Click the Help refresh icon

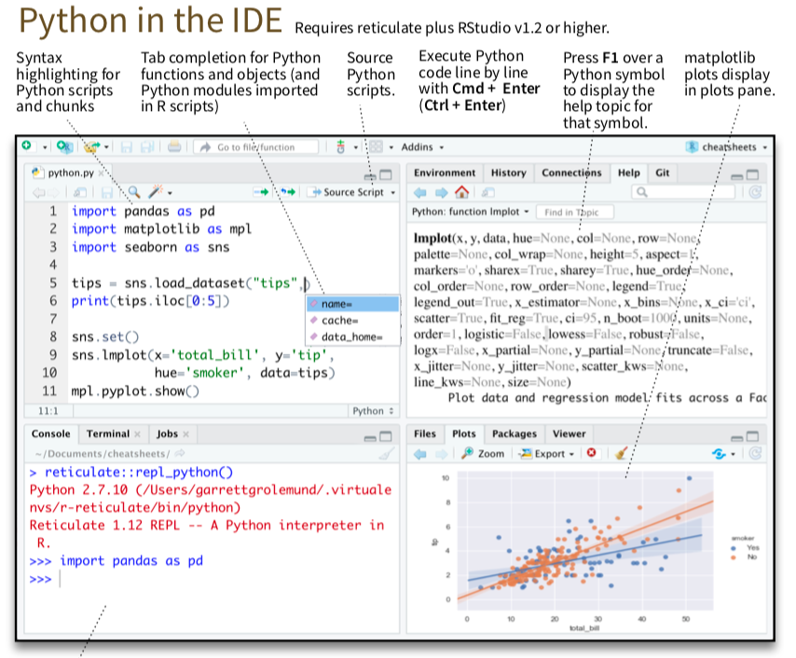[x=755, y=192]
